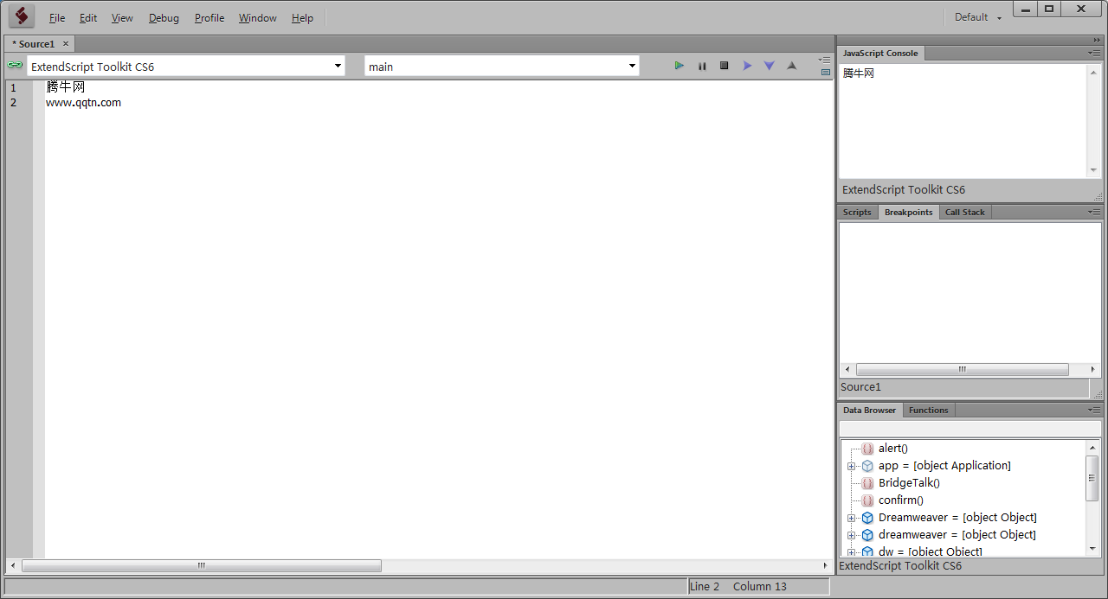Image resolution: width=1108 pixels, height=599 pixels.
Task: Click the Pause script icon
Action: (x=702, y=66)
